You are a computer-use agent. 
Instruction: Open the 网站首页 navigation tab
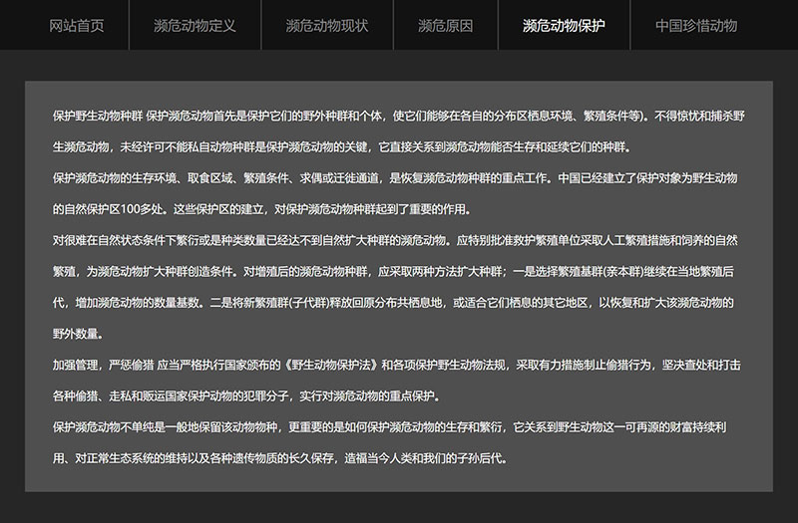[x=76, y=25]
